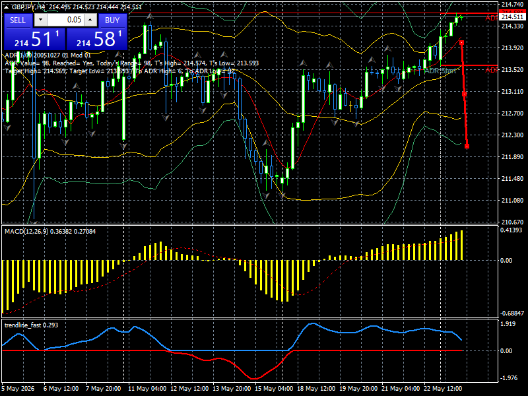The height and width of the screenshot is (396, 528).
Task: Click the ADR Value text line
Action: tap(131, 63)
